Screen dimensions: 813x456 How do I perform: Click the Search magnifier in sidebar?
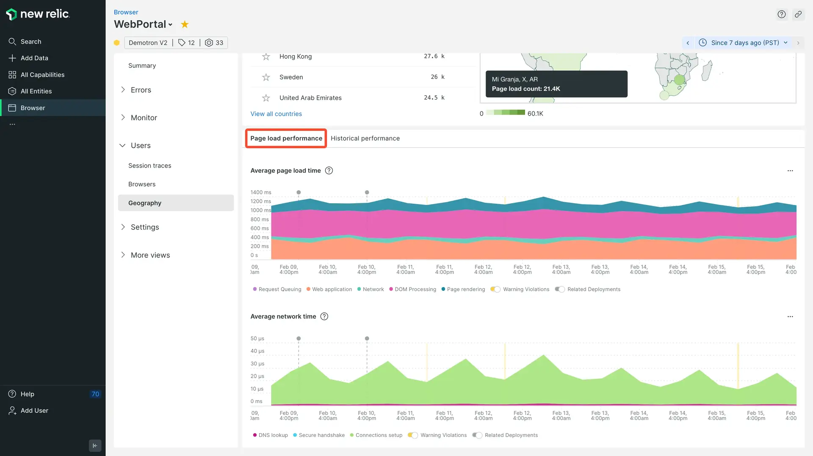pyautogui.click(x=12, y=41)
